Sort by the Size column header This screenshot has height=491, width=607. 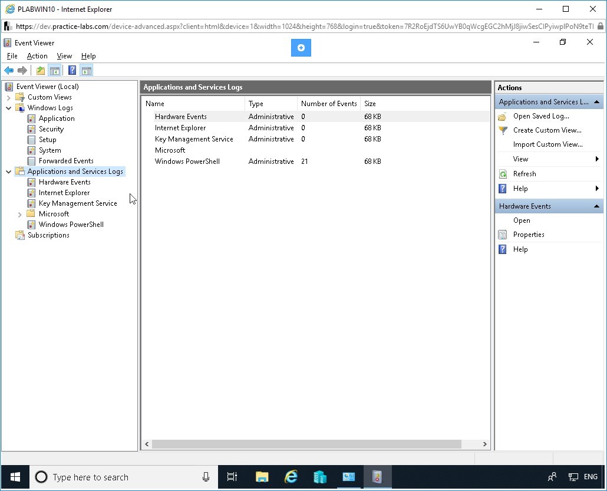click(x=370, y=104)
